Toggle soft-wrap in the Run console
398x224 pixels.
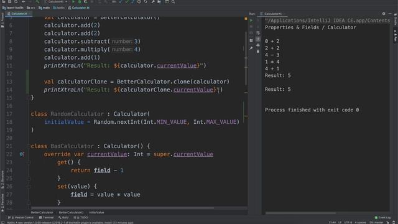[258, 33]
